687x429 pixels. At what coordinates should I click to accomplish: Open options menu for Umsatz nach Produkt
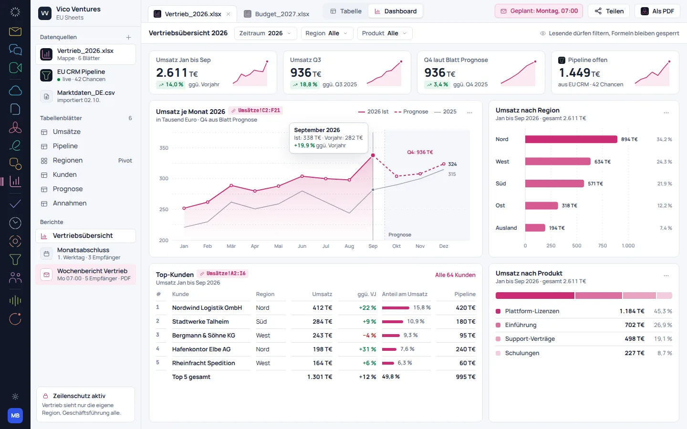(666, 276)
